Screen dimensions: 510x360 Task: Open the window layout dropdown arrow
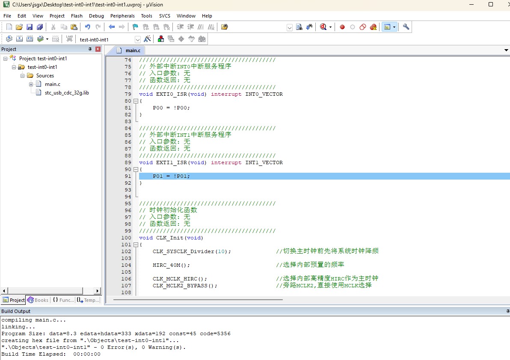[x=394, y=27]
